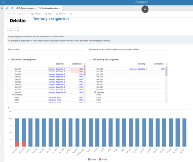193x162 pixels.
Task: Click the red Share 2 segment of Ger N01 bar
Action: click(x=17, y=144)
